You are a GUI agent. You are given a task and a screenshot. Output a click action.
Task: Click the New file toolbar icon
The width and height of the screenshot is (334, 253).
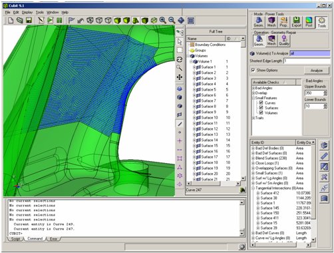pyautogui.click(x=11, y=21)
